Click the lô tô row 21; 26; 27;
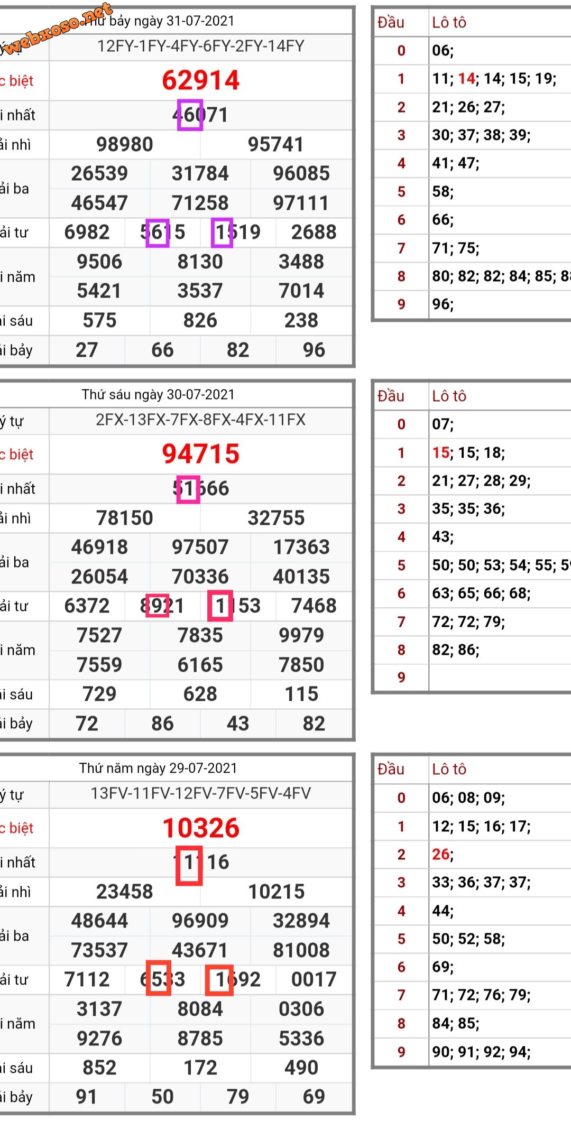 coord(468,107)
